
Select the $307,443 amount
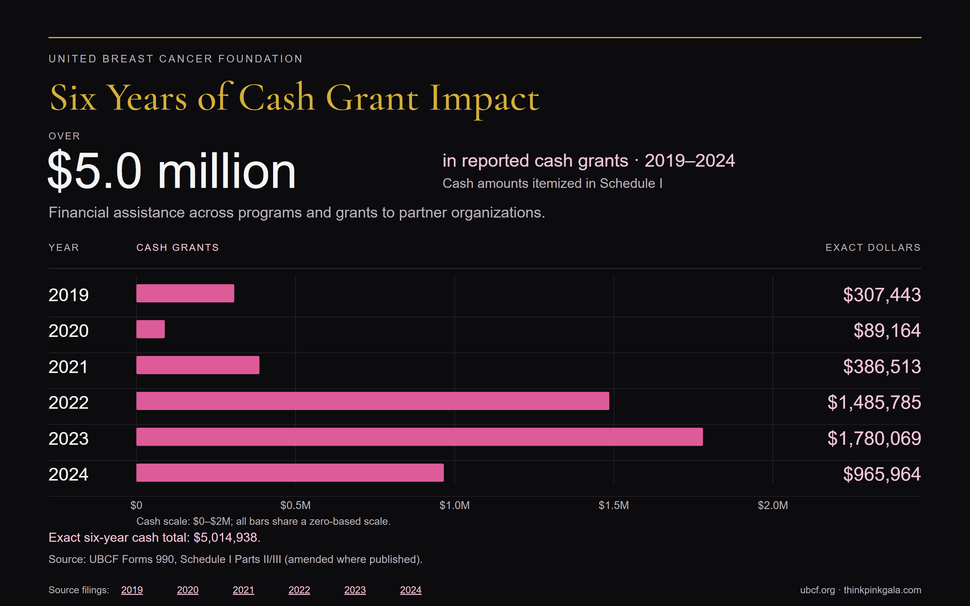click(882, 295)
